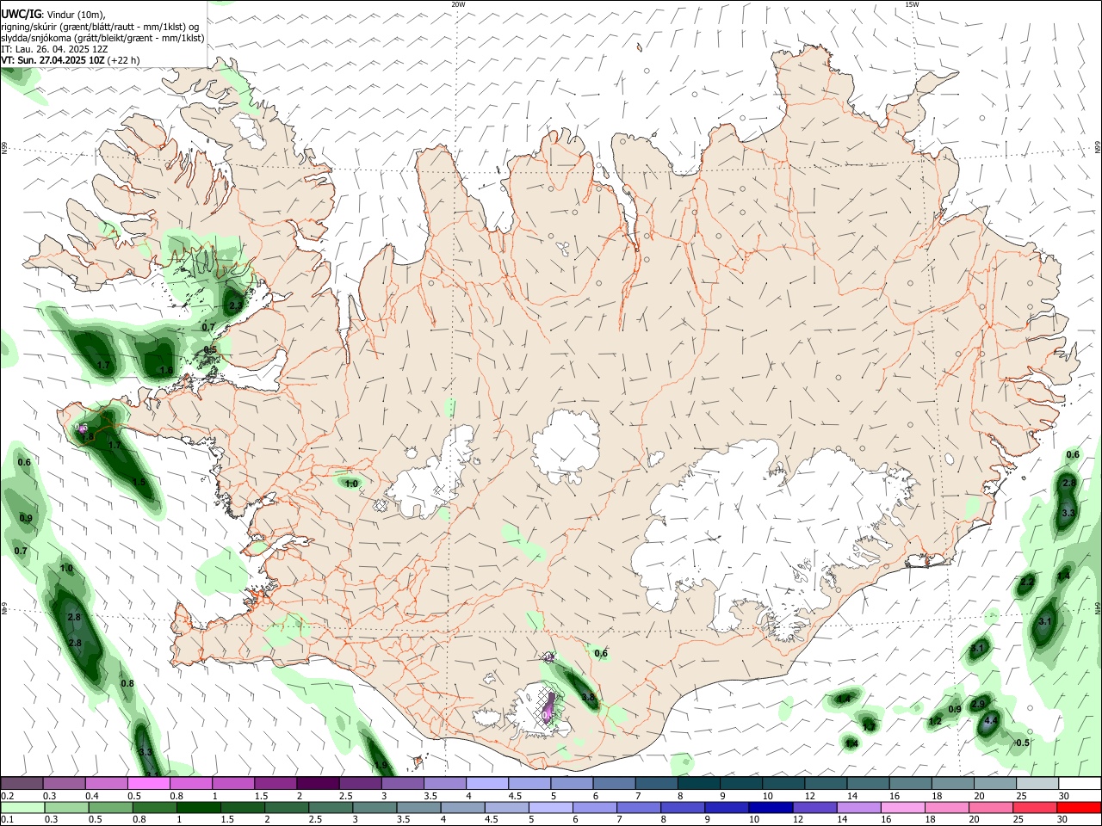Pick the darkest green lower swatch between 1 and 1.5
The image size is (1102, 826).
198,808
